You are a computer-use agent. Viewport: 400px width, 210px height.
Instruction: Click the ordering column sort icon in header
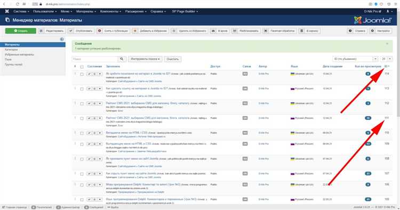(x=75, y=66)
